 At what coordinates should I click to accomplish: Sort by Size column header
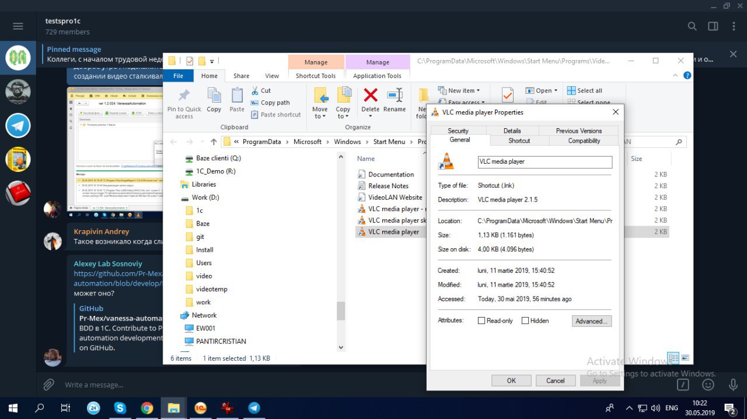click(x=637, y=159)
